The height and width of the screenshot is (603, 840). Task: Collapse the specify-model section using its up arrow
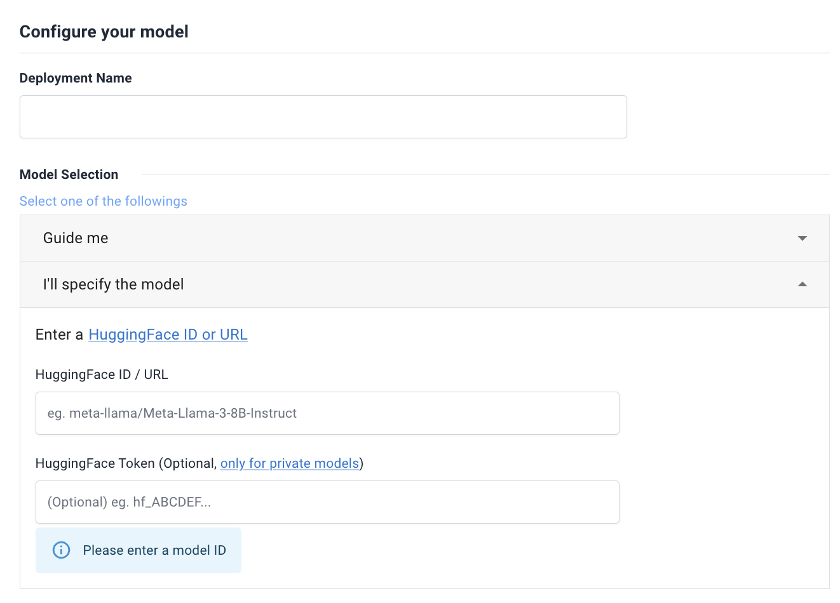click(802, 284)
